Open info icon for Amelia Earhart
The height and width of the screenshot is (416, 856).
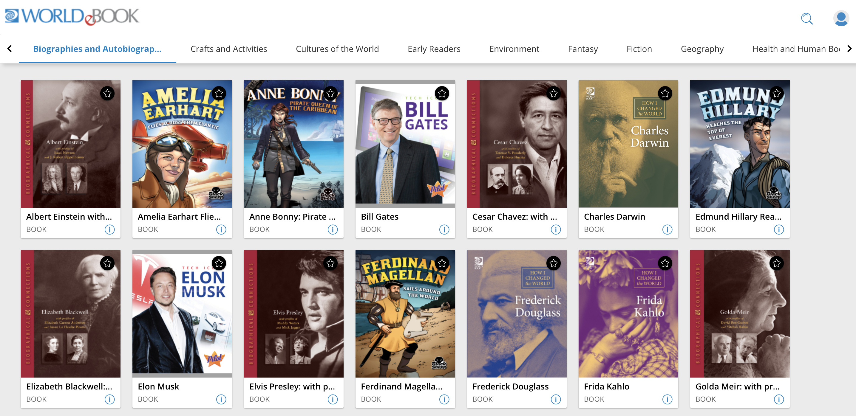221,229
